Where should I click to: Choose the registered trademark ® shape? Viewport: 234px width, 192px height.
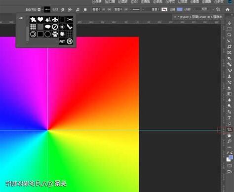[x=70, y=41]
